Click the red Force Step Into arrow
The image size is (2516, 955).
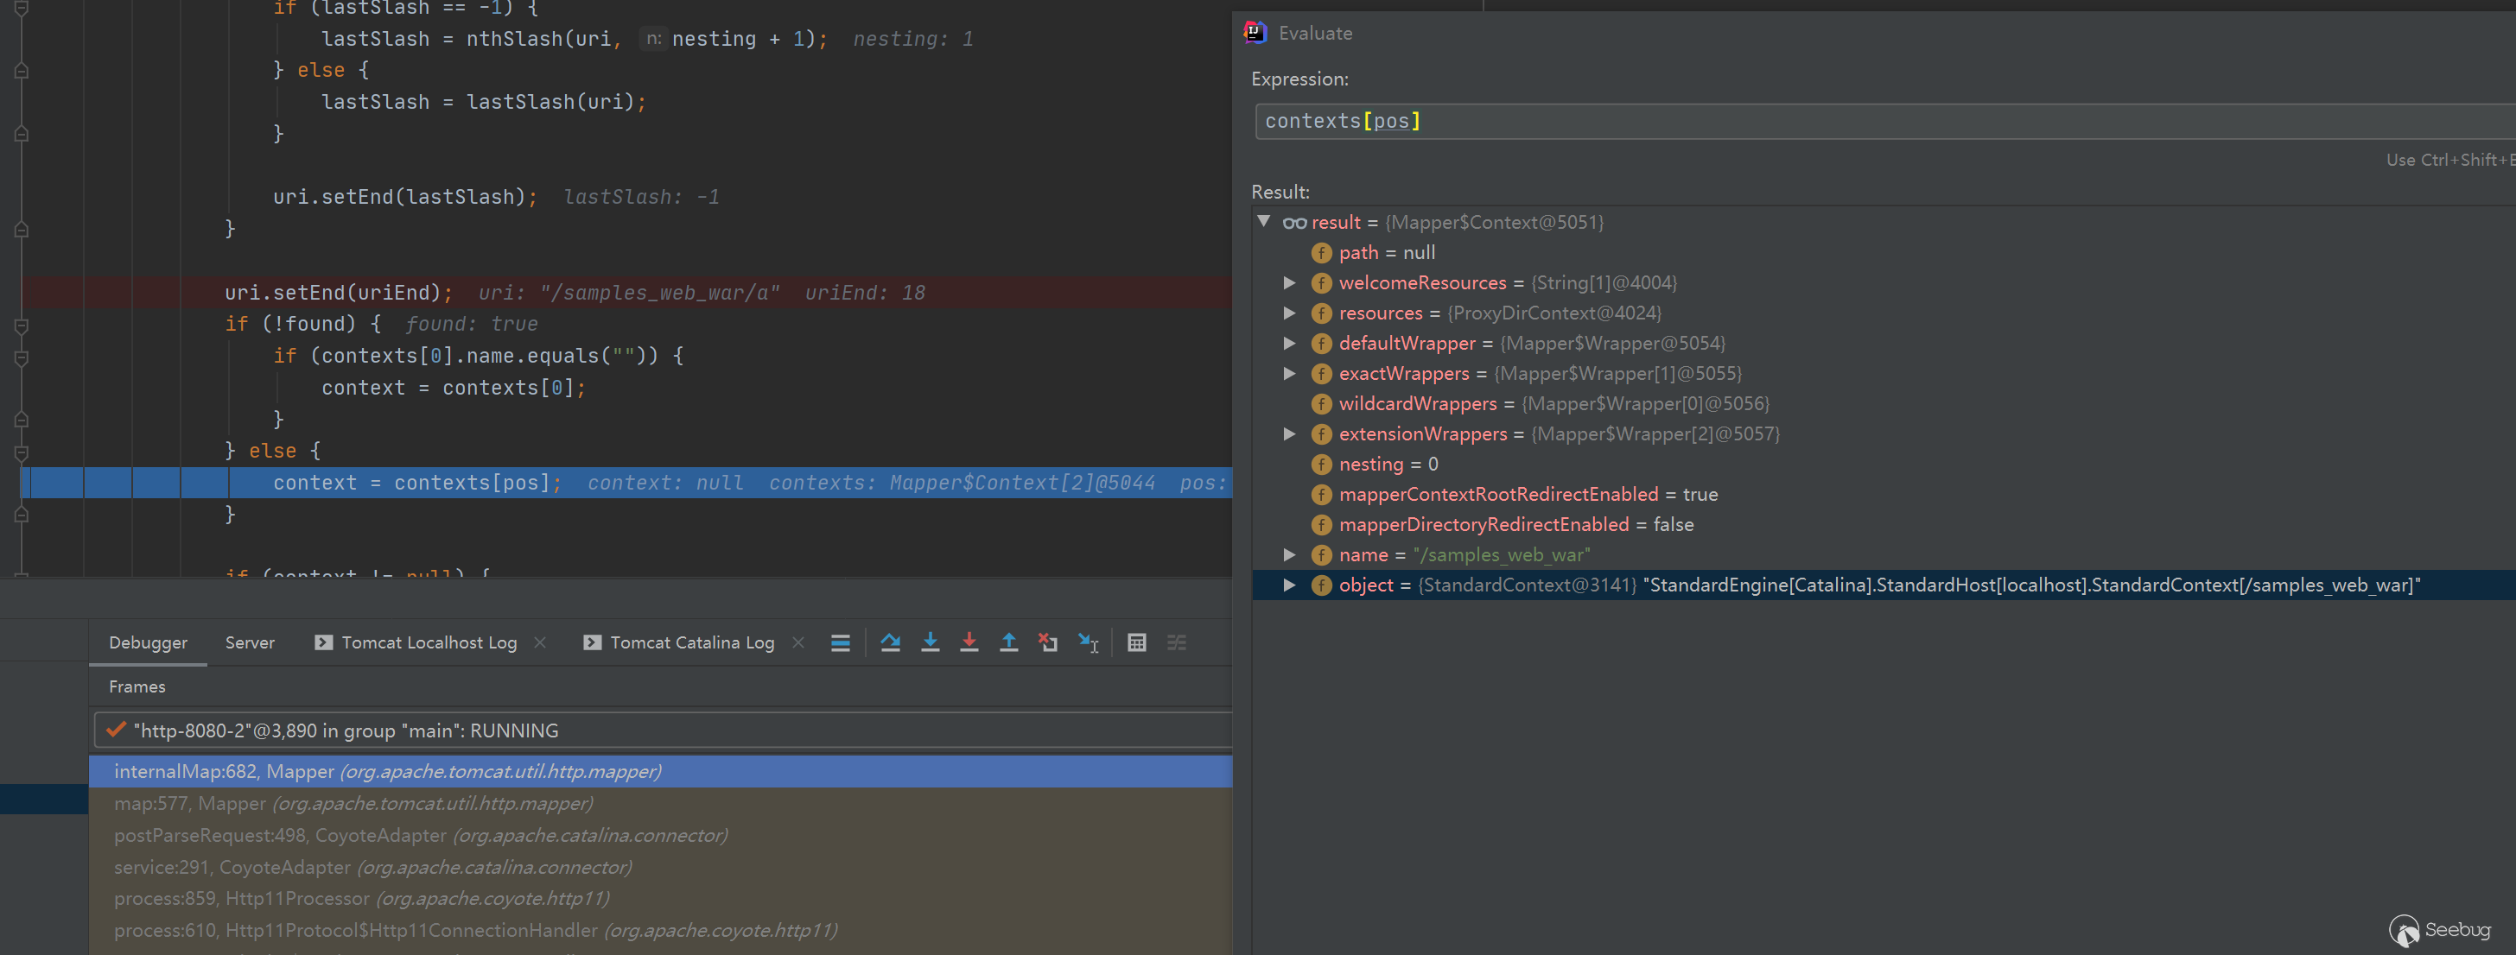(969, 642)
